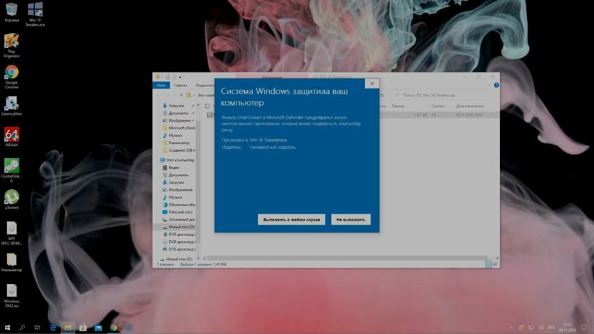Open Рабочий стол in navigation pane
The height and width of the screenshot is (334, 594).
coord(179,212)
